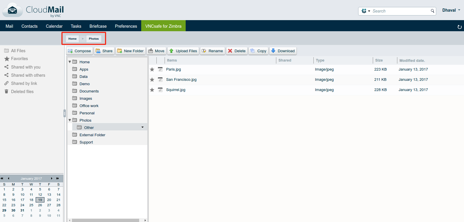Open the Tasks tab

click(76, 26)
